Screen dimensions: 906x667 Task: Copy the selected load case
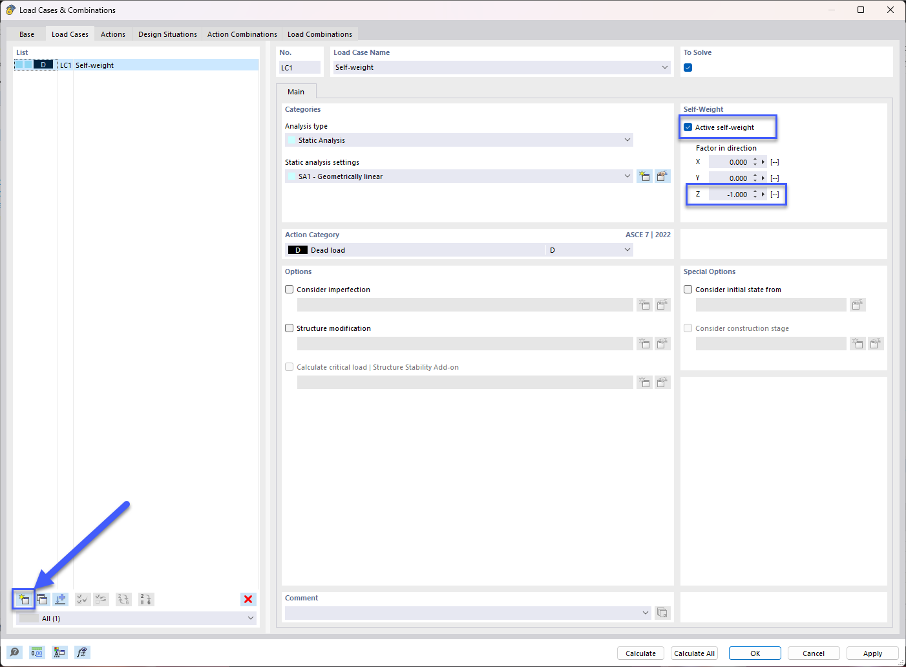[x=42, y=599]
